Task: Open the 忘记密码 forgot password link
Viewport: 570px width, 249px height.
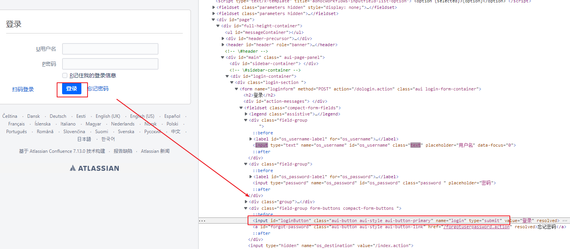Action: pyautogui.click(x=98, y=89)
